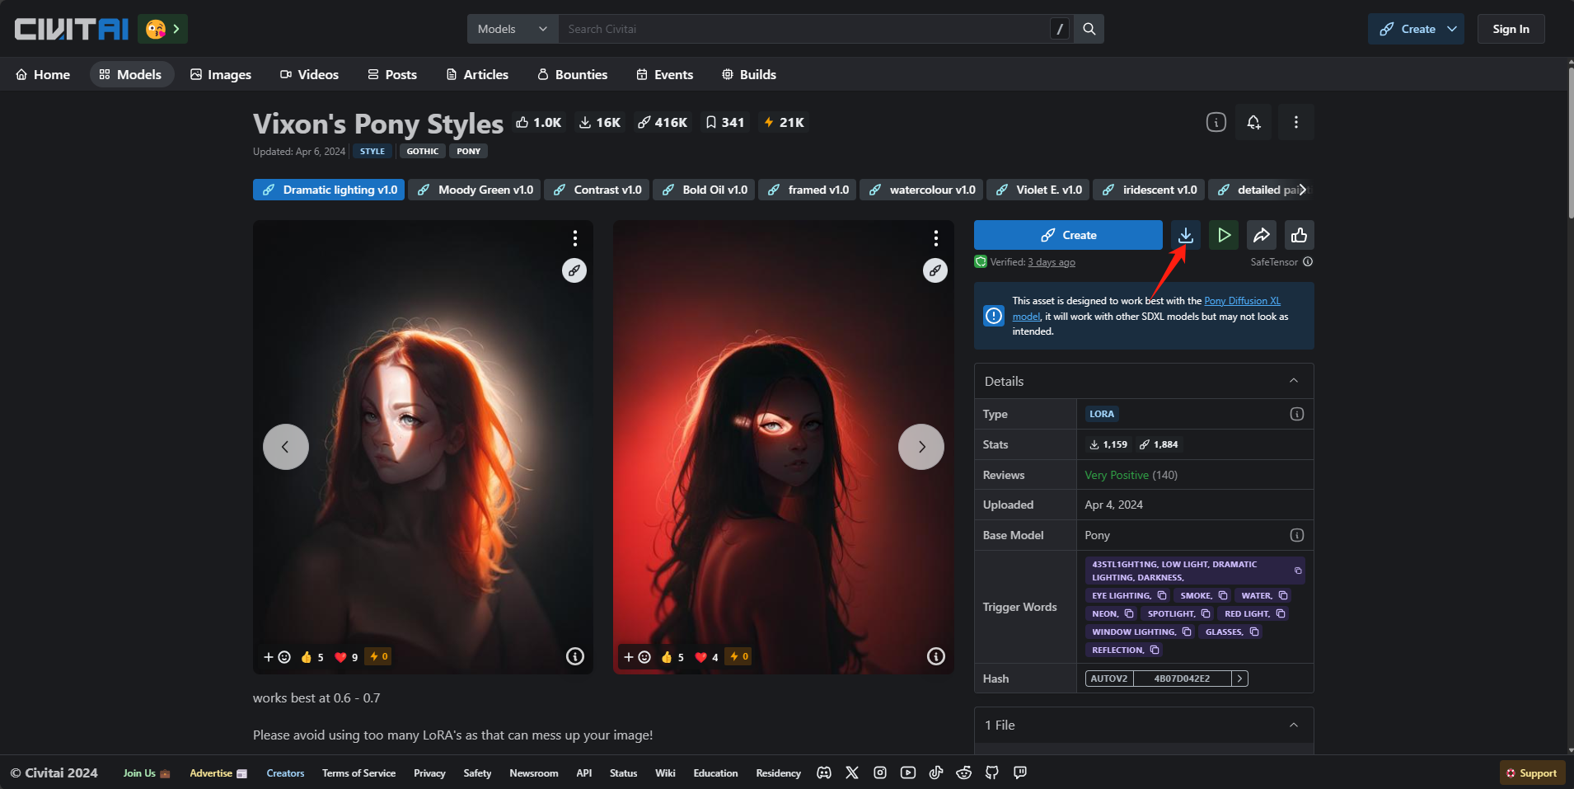Open Reddit icon in the footer

[964, 773]
